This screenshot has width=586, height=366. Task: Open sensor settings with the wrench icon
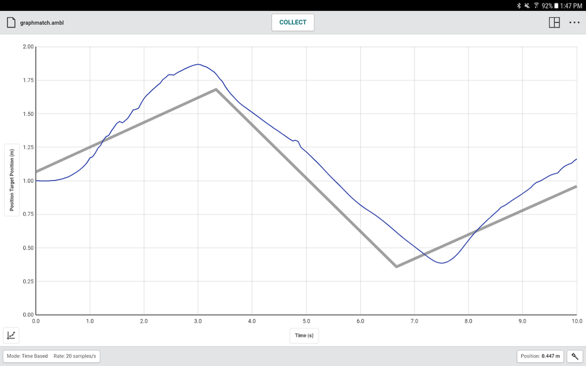[574, 356]
